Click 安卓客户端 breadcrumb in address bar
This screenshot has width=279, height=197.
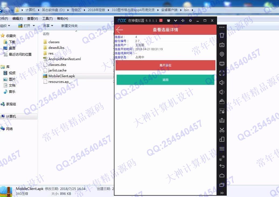[x=169, y=10]
